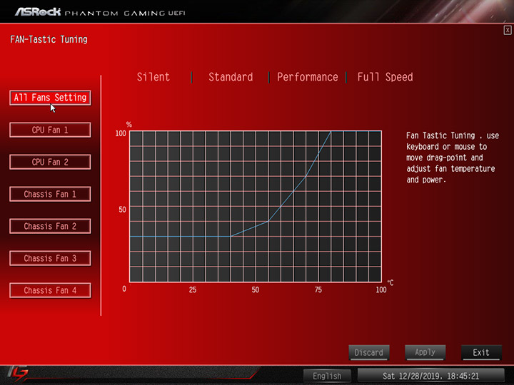This screenshot has width=514, height=385.
Task: Discard fan curve changes
Action: point(369,353)
